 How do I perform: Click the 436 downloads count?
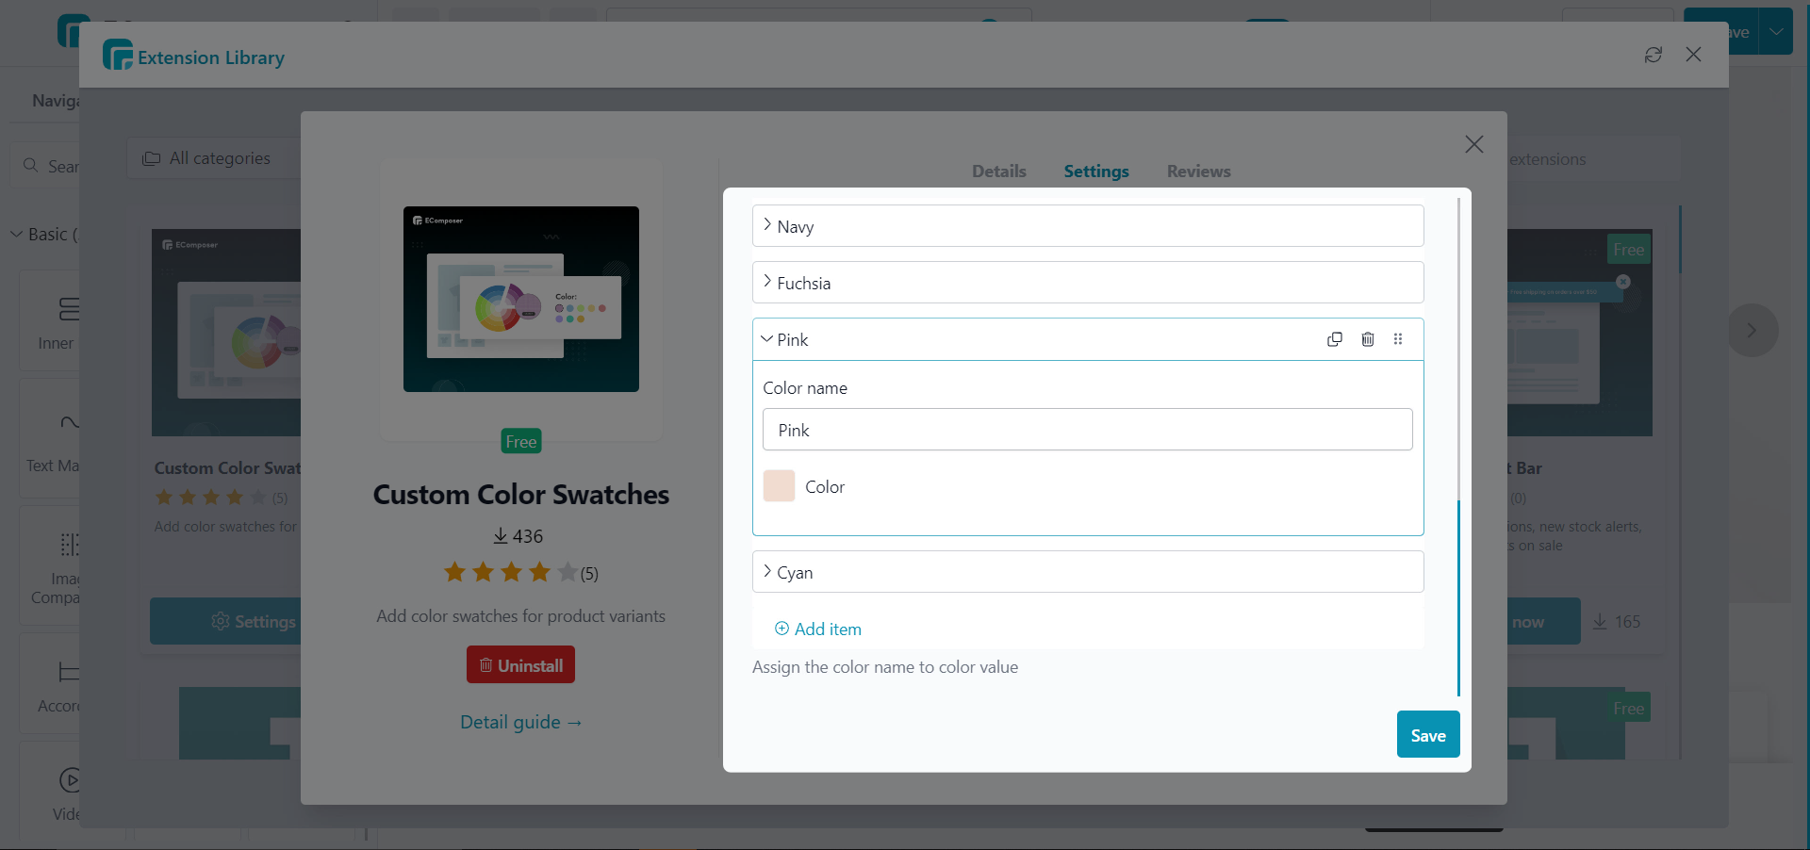pyautogui.click(x=518, y=536)
